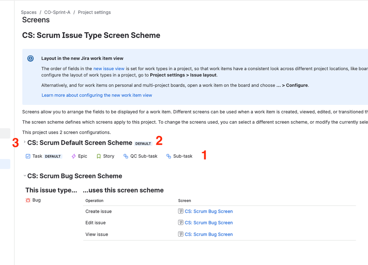Image resolution: width=368 pixels, height=265 pixels.
Task: Click the 'Edit issue' operation cell
Action: [95, 223]
